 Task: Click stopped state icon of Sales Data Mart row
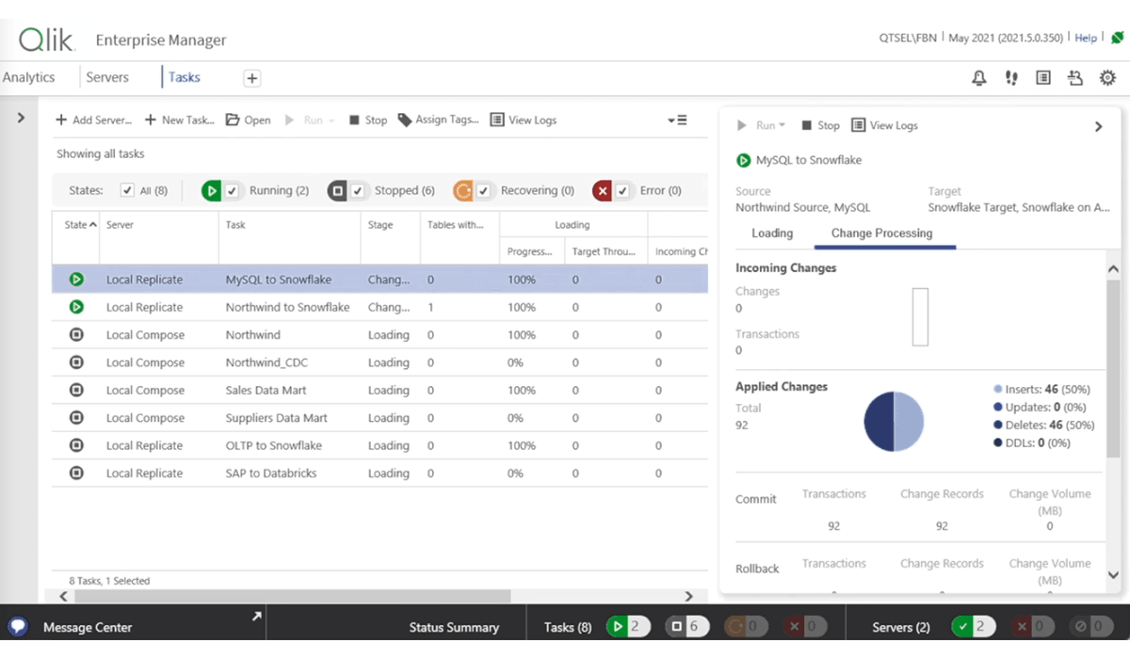tap(76, 390)
